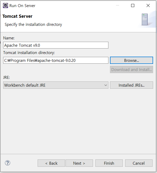Screen dimensions: 157x173
Task: Click the Tomcat installation directory field
Action: point(56,60)
